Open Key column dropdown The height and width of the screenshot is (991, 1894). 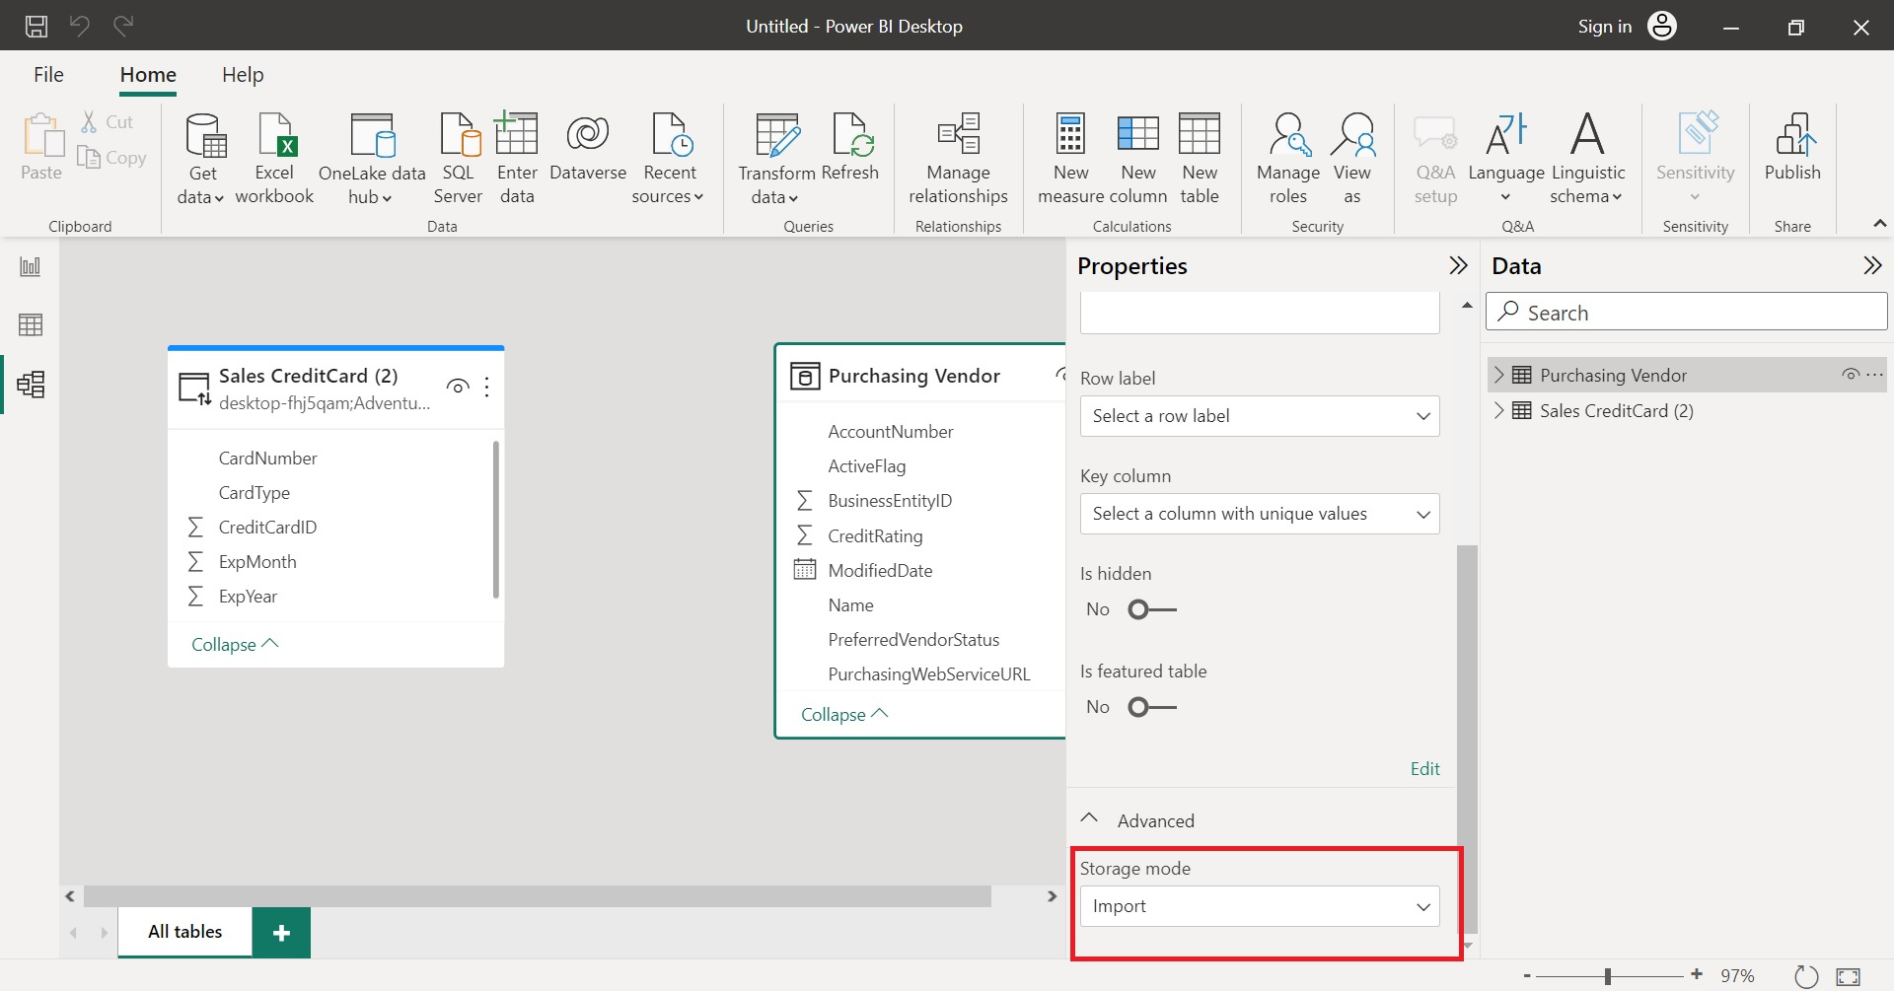coord(1260,514)
